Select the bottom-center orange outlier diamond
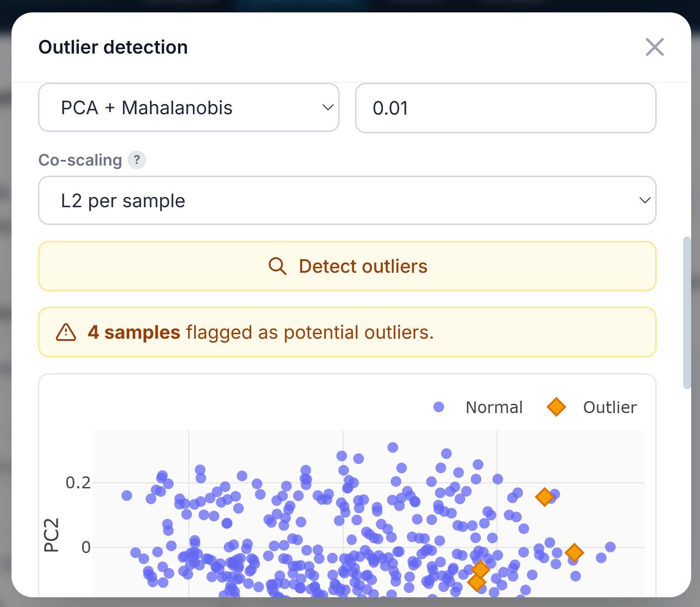The image size is (700, 607). tap(481, 570)
